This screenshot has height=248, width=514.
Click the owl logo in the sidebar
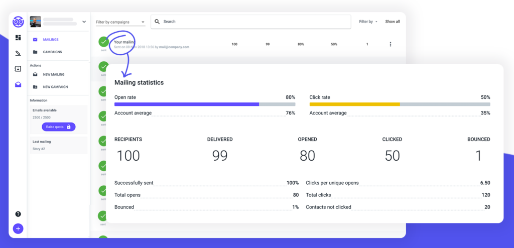(18, 22)
